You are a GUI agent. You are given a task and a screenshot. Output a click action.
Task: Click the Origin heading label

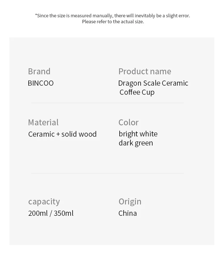[x=130, y=202]
